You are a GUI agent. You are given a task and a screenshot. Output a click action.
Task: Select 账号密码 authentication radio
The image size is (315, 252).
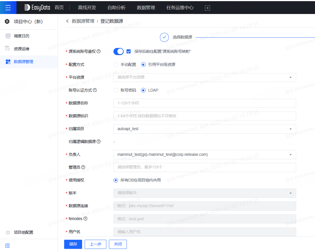116,90
